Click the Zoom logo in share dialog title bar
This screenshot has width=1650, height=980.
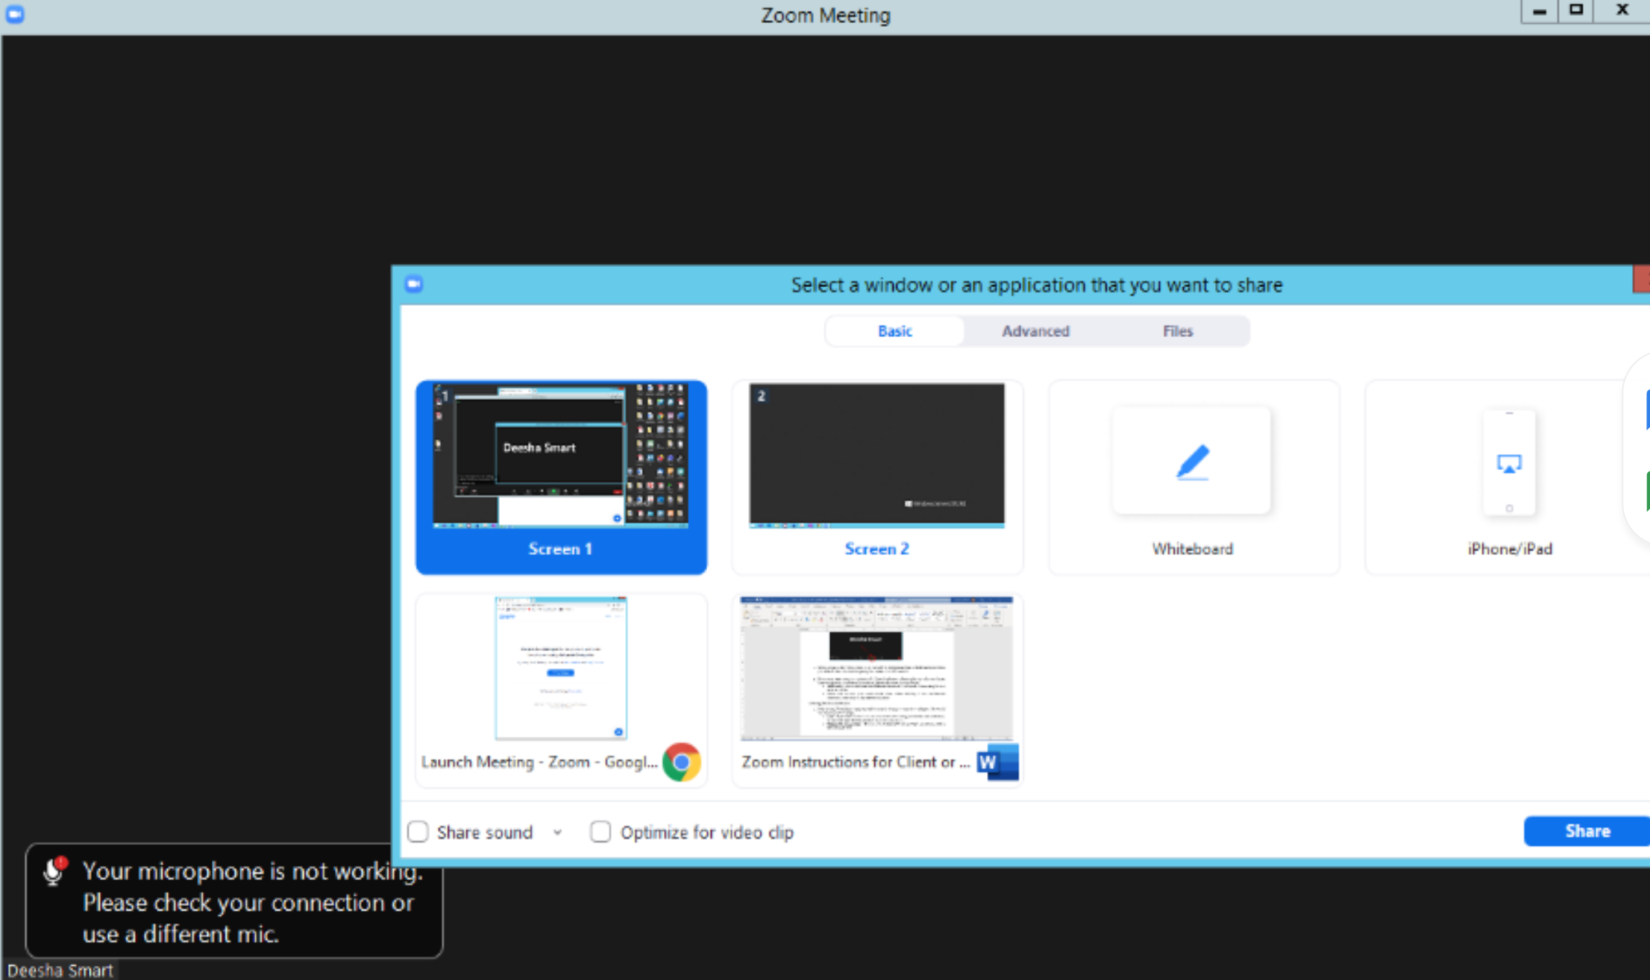tap(414, 284)
